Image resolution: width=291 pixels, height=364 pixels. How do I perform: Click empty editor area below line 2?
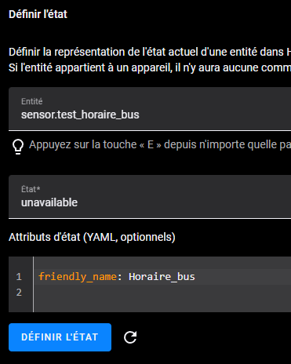162,306
